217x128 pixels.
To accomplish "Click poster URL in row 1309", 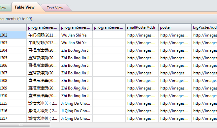I will pos(175,88).
